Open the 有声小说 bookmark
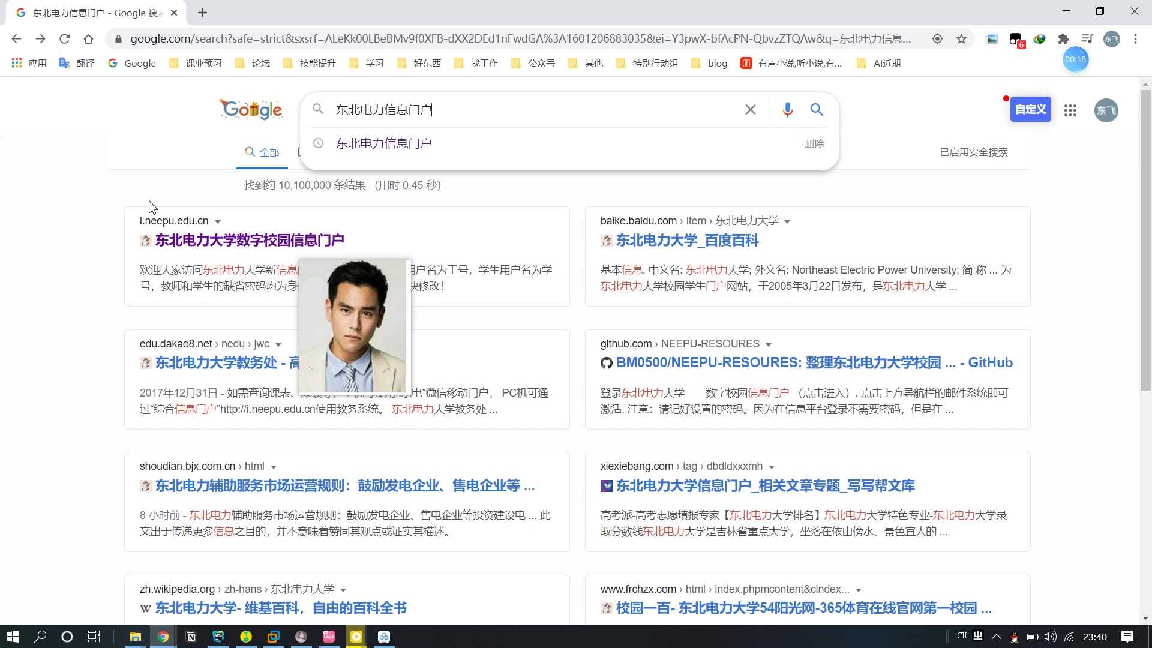1152x648 pixels. (791, 63)
